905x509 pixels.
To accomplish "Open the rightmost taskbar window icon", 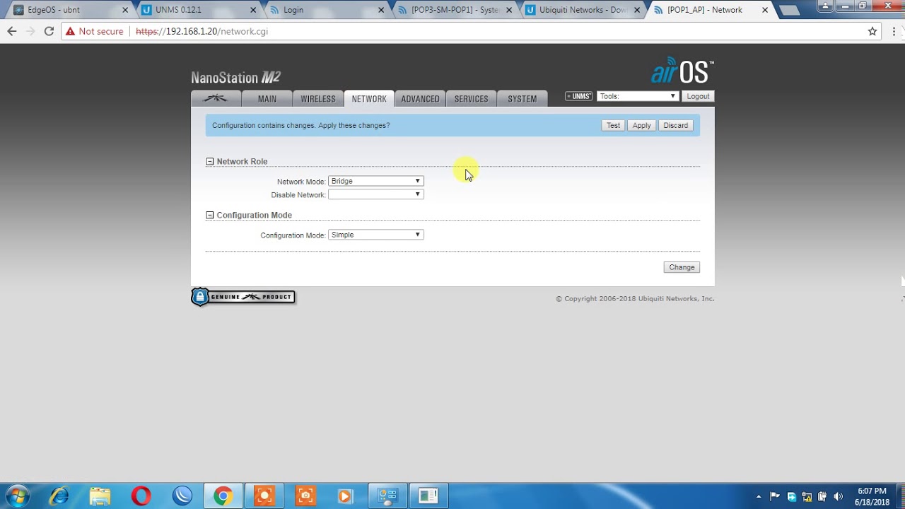I will (x=428, y=496).
